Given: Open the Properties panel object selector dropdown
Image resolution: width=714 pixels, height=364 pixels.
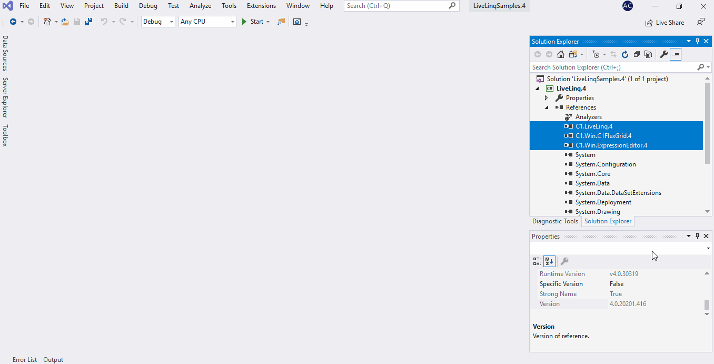Looking at the screenshot, I should pyautogui.click(x=708, y=248).
